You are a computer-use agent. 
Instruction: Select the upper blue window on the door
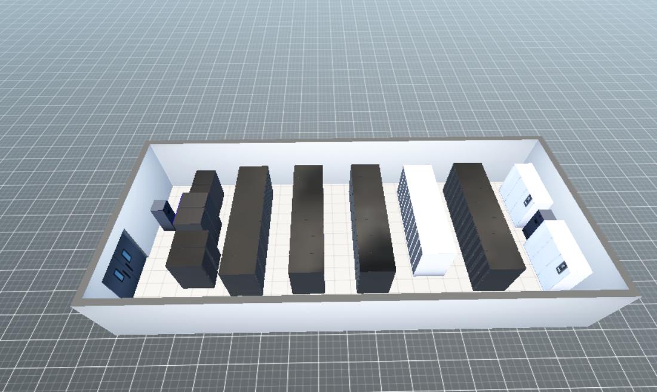[127, 256]
